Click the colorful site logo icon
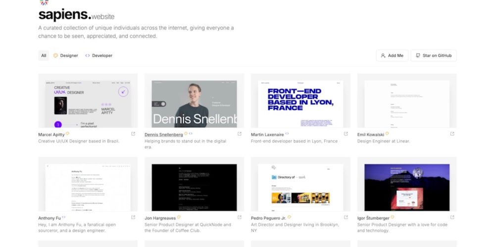The height and width of the screenshot is (247, 495). (44, 2)
